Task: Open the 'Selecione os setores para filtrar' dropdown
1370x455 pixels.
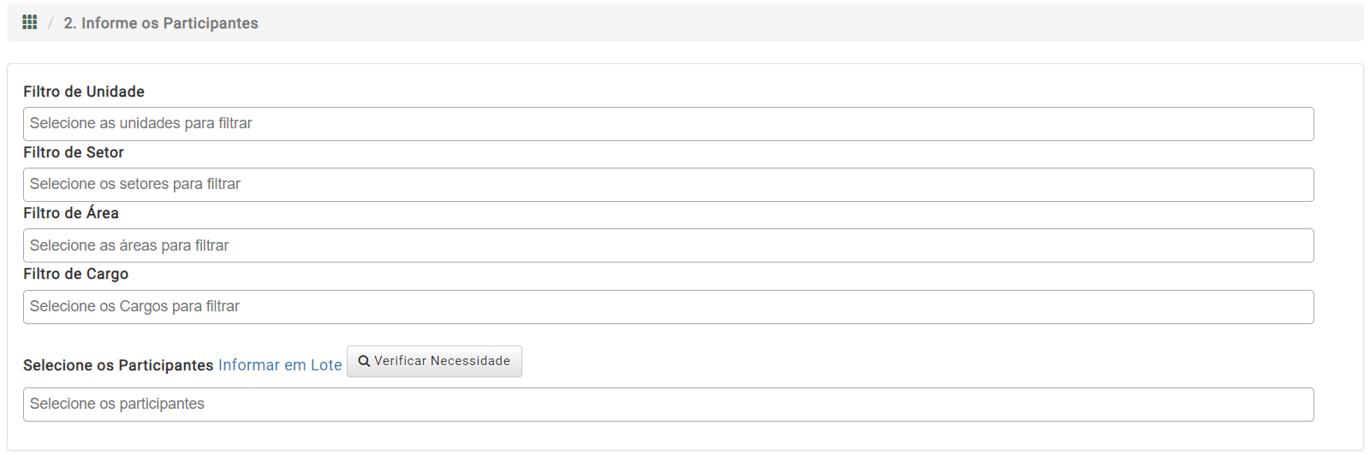Action: coord(669,185)
